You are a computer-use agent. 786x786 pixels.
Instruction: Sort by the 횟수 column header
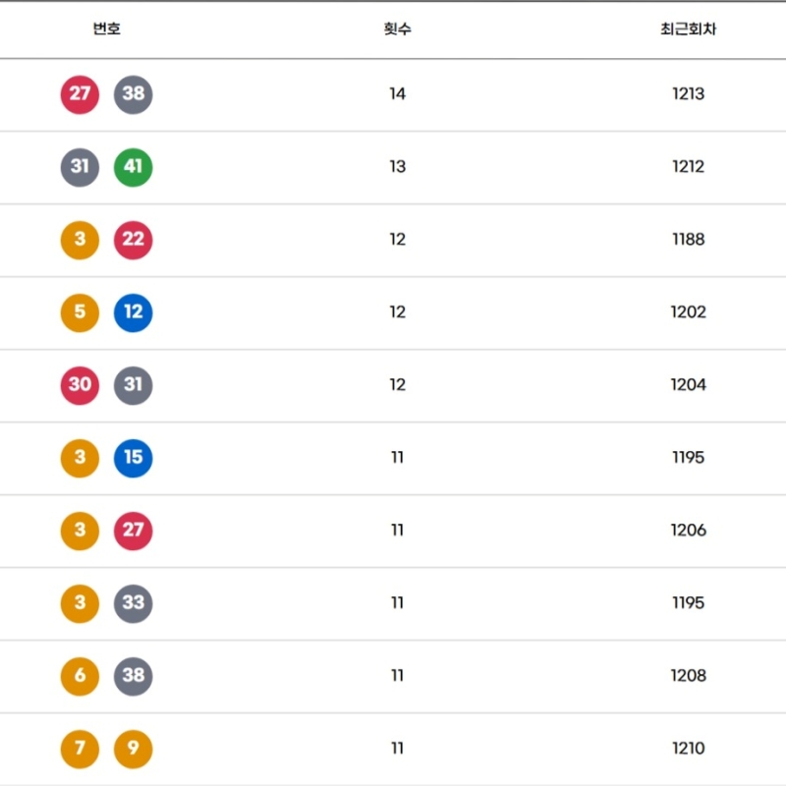(397, 29)
